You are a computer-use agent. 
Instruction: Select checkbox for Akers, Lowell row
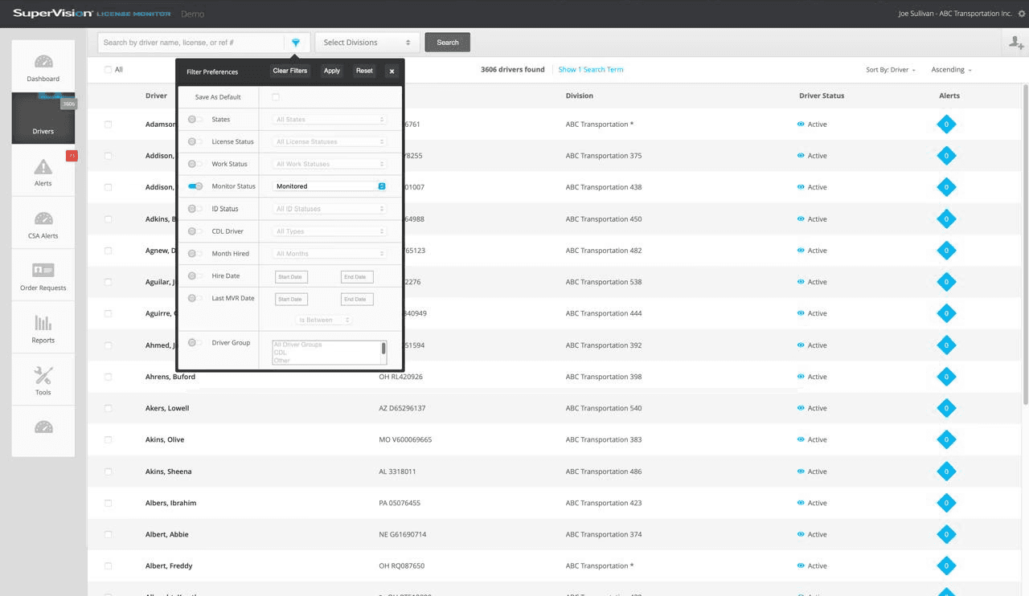tap(108, 408)
